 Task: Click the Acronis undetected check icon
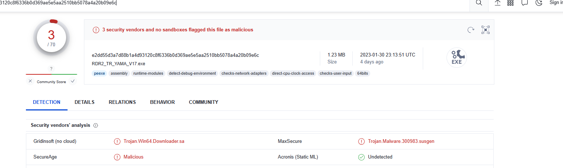point(361,157)
